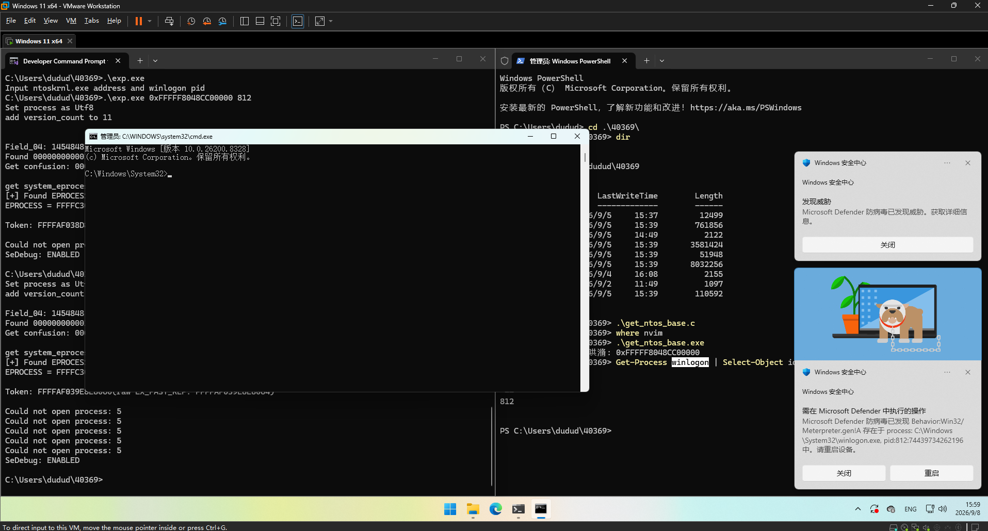Expand the stretch guest dropdown arrow
This screenshot has width=988, height=531.
pos(331,21)
